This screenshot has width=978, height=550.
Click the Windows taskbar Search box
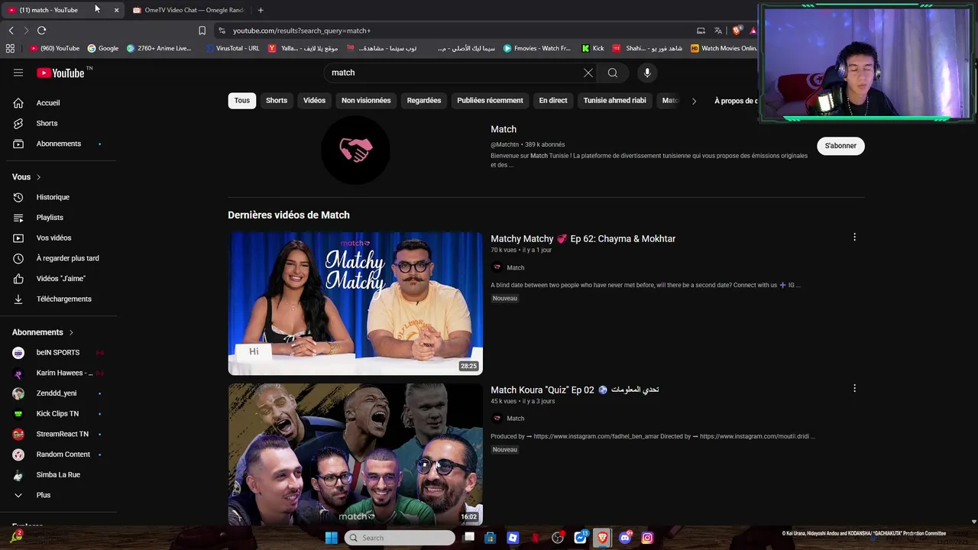coord(400,538)
